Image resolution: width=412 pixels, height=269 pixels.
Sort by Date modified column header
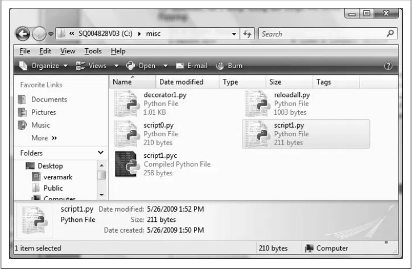pyautogui.click(x=187, y=82)
